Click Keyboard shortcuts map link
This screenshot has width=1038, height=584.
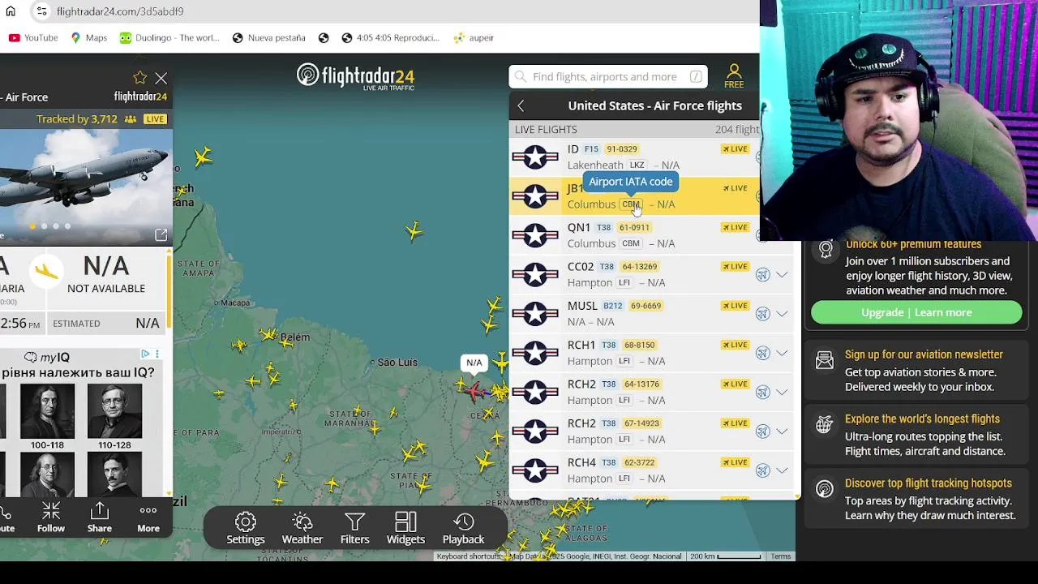click(469, 556)
